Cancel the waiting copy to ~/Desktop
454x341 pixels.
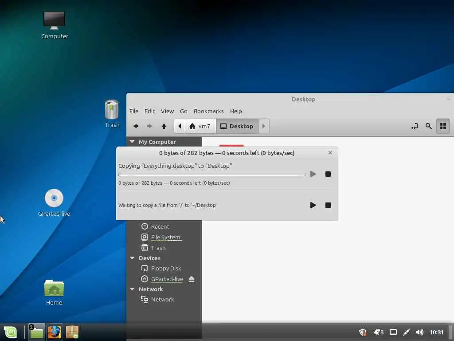point(328,205)
